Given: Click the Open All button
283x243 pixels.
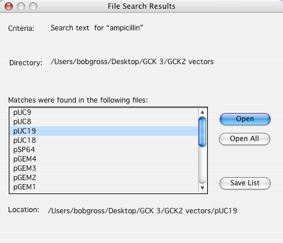Looking at the screenshot, I should (245, 139).
